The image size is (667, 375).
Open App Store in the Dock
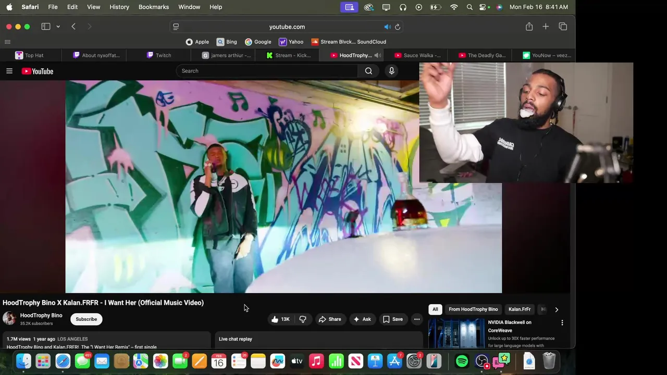pos(394,361)
